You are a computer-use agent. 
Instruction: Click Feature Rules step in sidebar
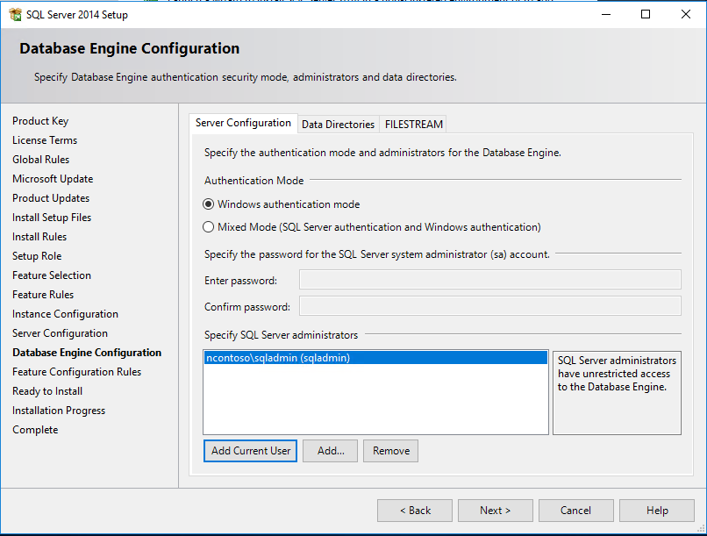tap(43, 295)
